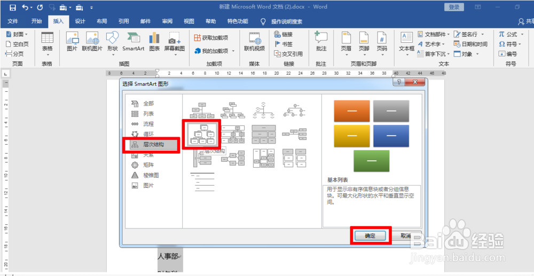Screen dimensions: 534x276
Task: Click the Link (链接) icon
Action: click(284, 34)
